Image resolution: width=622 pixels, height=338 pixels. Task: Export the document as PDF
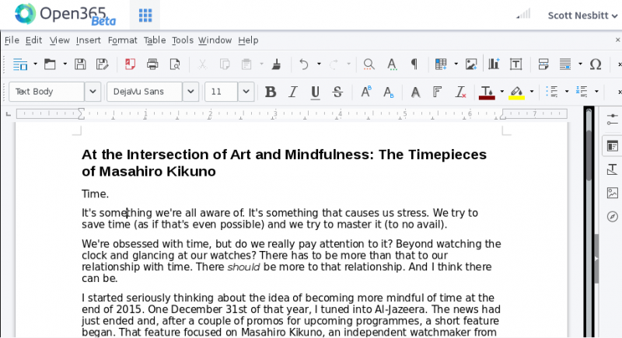[x=130, y=64]
